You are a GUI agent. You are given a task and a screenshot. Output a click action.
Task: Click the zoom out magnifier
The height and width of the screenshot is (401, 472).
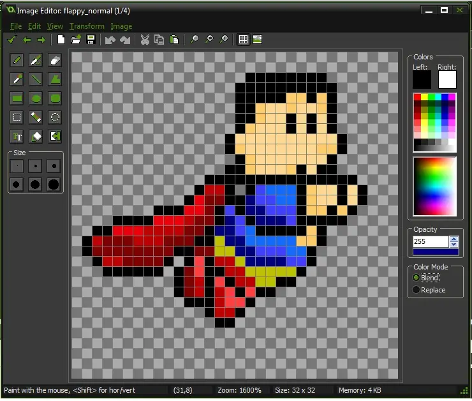tap(195, 40)
